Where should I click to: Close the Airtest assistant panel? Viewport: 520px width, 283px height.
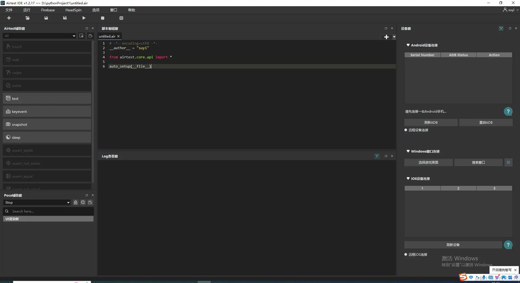tap(93, 28)
